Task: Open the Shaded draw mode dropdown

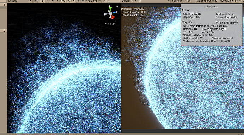Action: [x=19, y=1]
